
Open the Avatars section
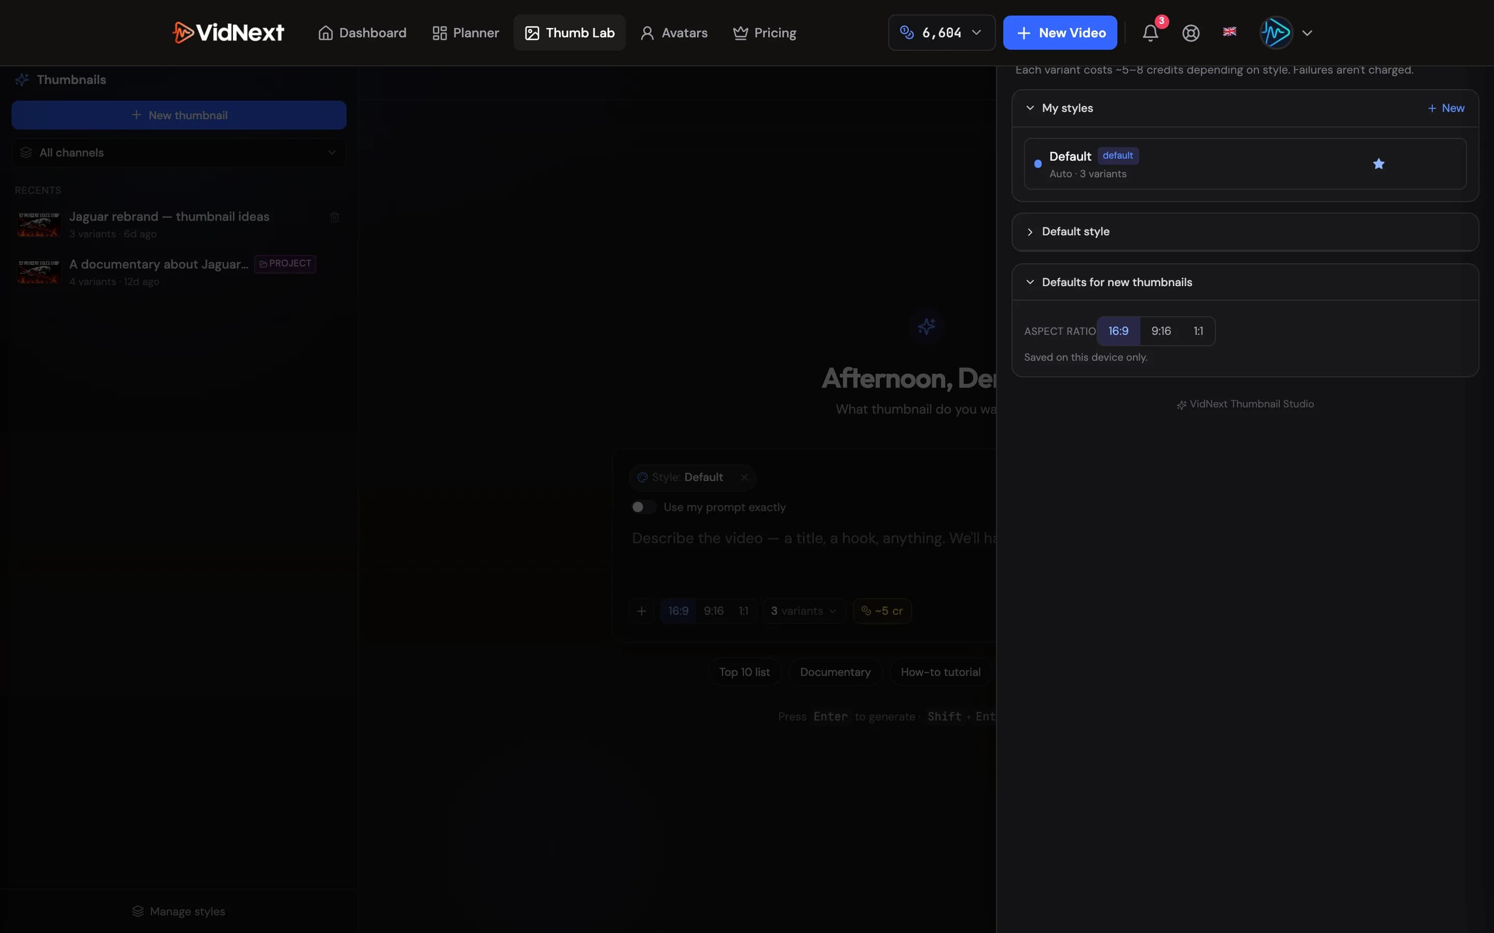pyautogui.click(x=674, y=33)
